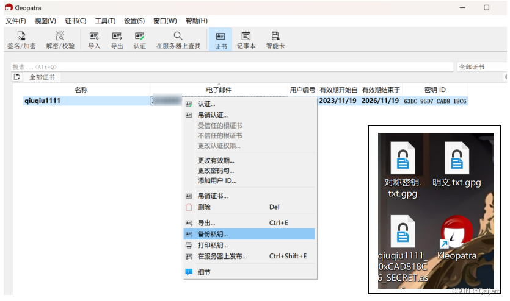Image resolution: width=510 pixels, height=301 pixels.
Task: Sort by the 电子邮件 column header
Action: tap(219, 90)
